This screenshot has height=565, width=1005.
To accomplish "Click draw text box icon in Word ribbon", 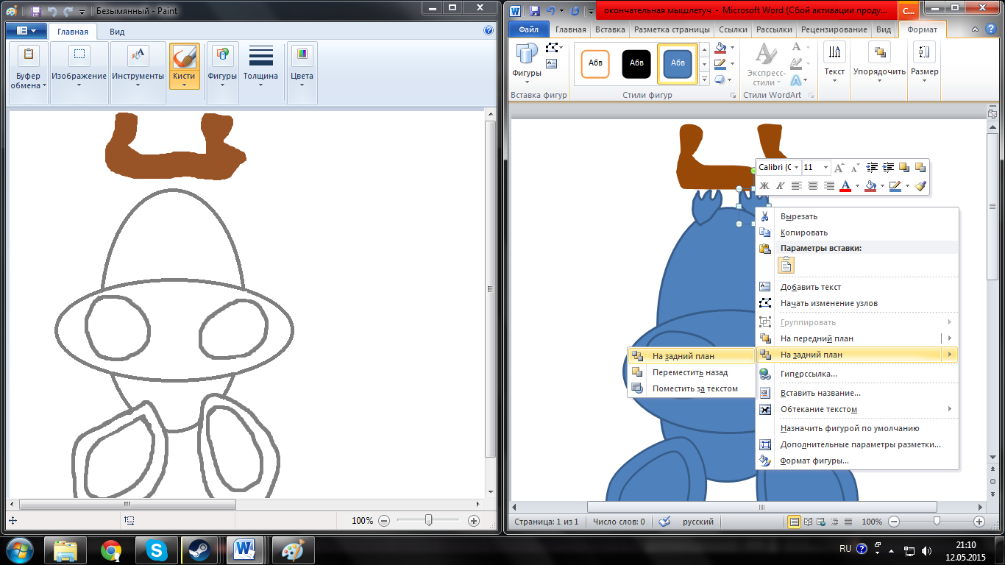I will pos(552,64).
